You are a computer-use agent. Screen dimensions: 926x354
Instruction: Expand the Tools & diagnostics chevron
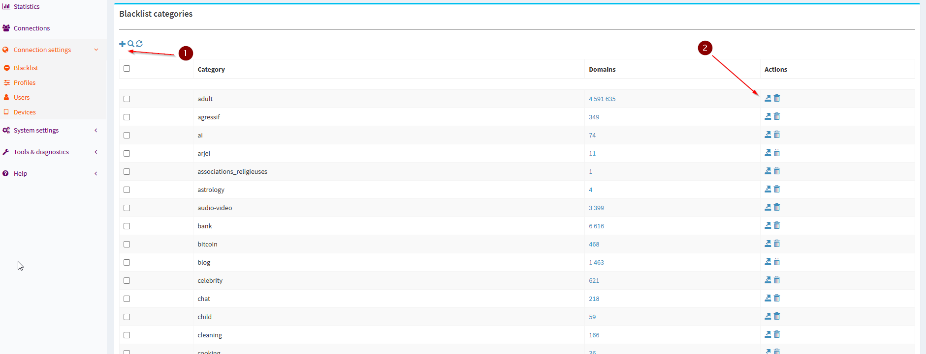click(x=96, y=152)
